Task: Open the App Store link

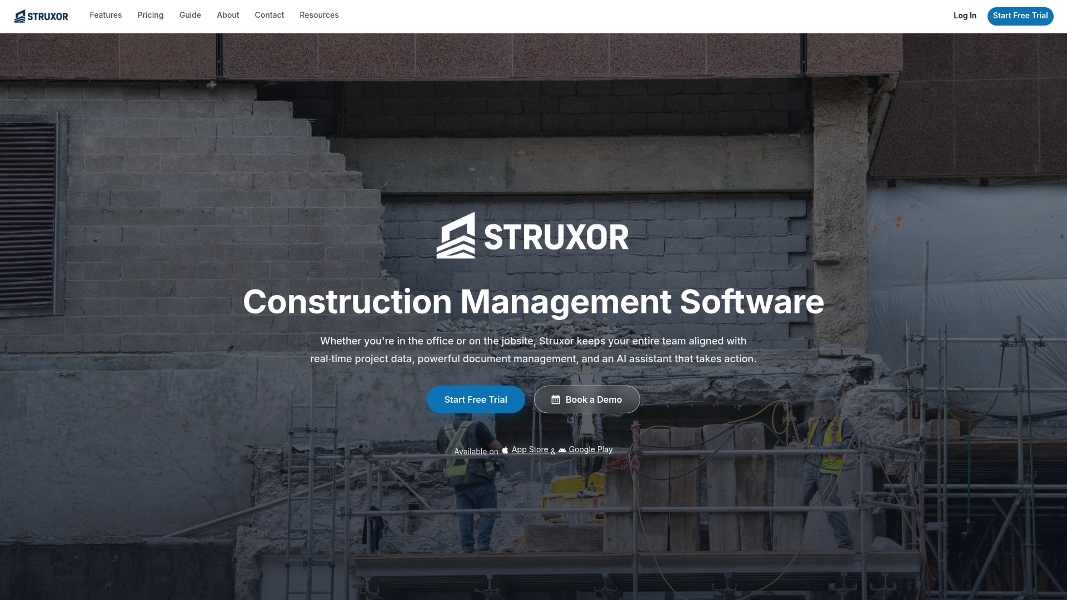Action: [530, 449]
